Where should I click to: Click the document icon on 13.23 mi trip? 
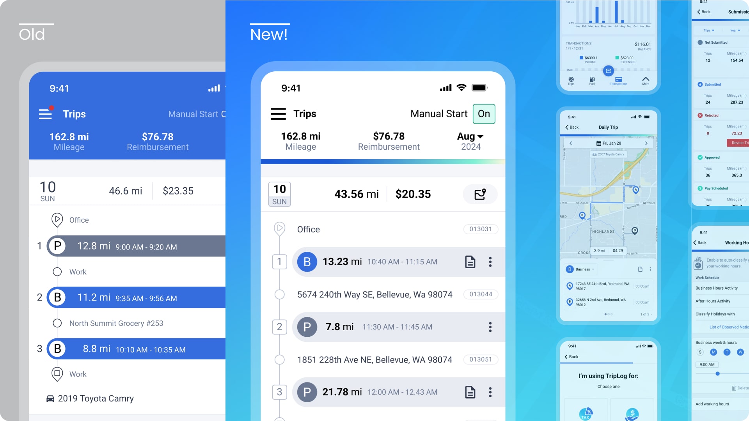click(x=470, y=262)
